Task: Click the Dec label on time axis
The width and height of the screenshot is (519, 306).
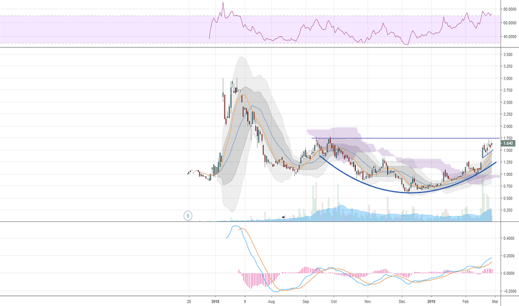Action: click(x=402, y=302)
